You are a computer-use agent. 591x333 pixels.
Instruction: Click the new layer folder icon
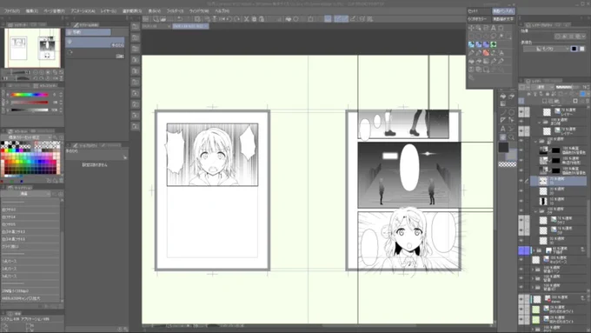click(x=557, y=101)
